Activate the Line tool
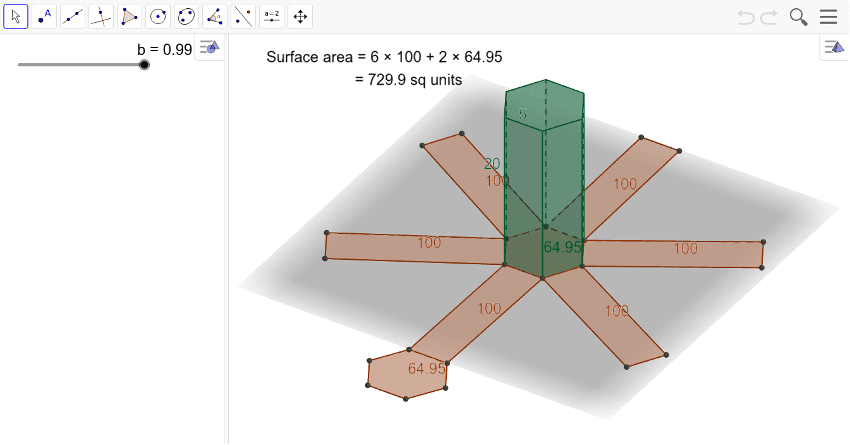This screenshot has width=850, height=445. point(72,16)
